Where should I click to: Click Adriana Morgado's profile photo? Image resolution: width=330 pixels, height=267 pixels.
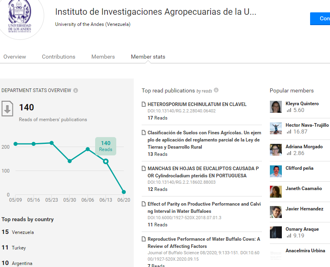(276, 149)
